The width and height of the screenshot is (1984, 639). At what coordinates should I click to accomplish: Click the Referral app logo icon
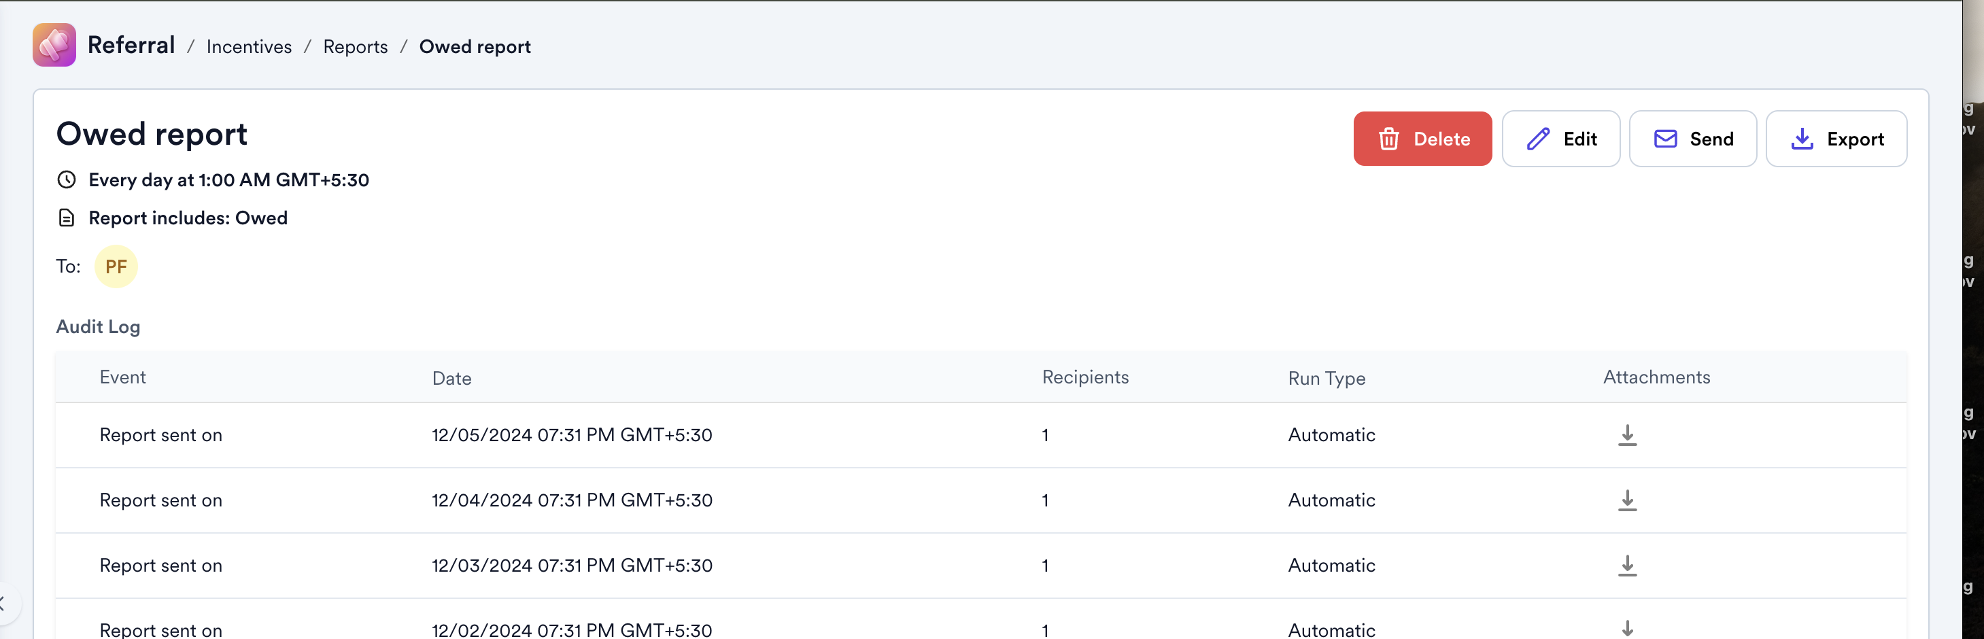click(54, 45)
